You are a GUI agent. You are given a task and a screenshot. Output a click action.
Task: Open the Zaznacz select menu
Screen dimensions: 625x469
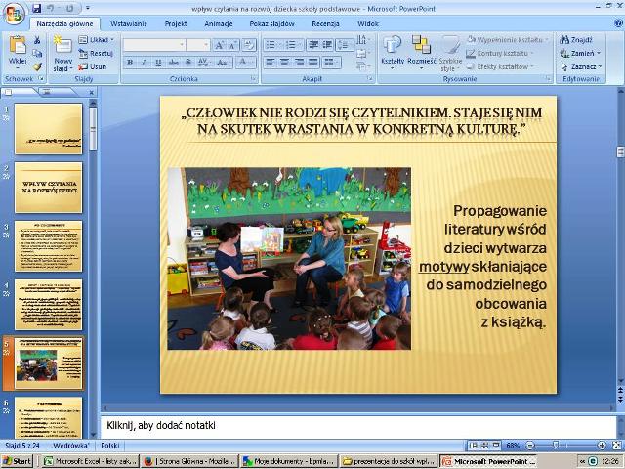coord(581,66)
